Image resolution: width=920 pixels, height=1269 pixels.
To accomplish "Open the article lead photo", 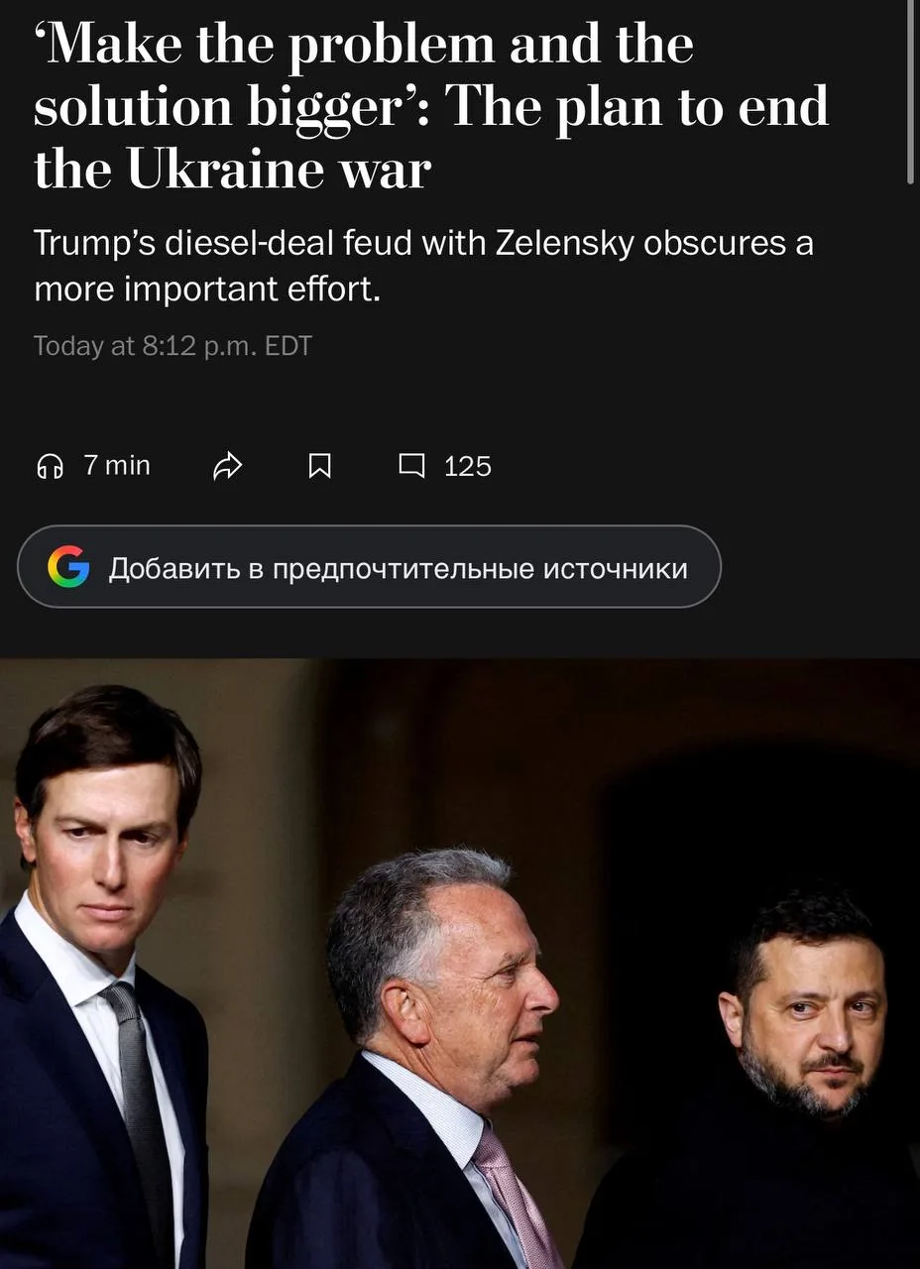I will (x=460, y=964).
